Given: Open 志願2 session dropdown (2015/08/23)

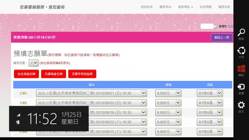Looking at the screenshot, I should point(91,103).
